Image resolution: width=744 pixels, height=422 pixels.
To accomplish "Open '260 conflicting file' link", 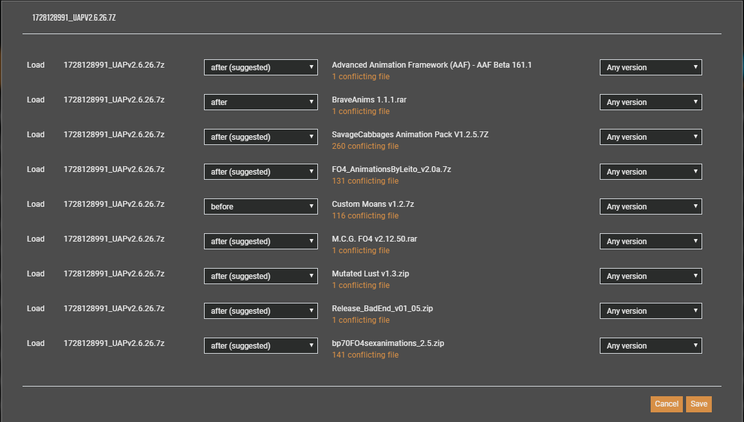I will [365, 146].
